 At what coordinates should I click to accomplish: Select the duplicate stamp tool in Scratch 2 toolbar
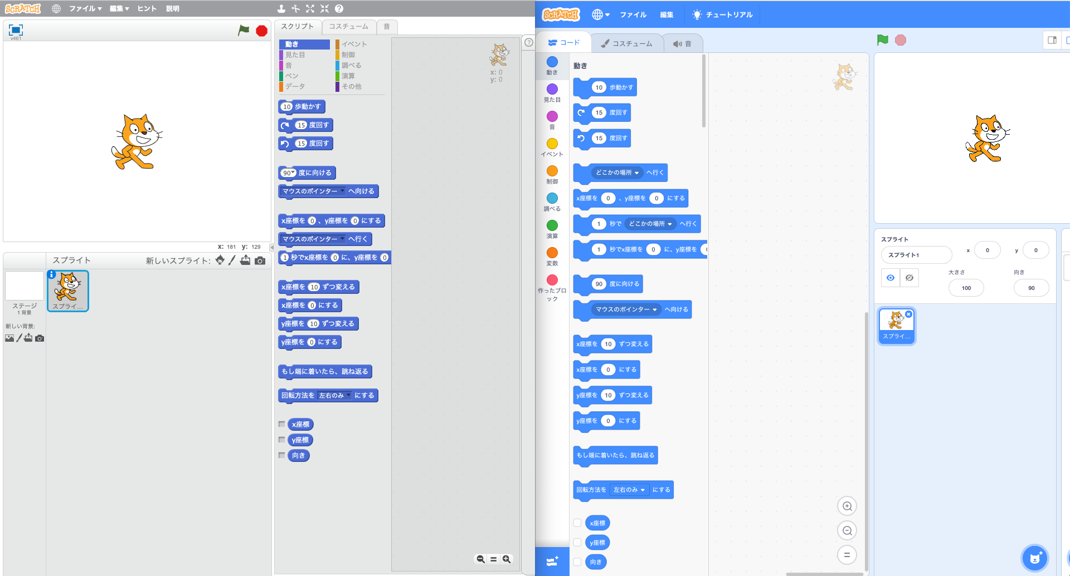281,8
